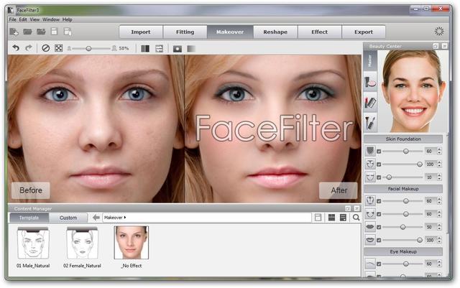Redo the last action

(29, 48)
